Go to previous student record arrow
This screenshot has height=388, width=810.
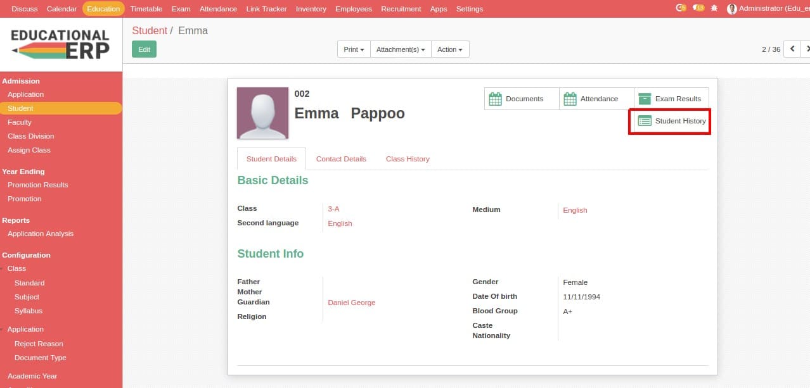coord(792,49)
